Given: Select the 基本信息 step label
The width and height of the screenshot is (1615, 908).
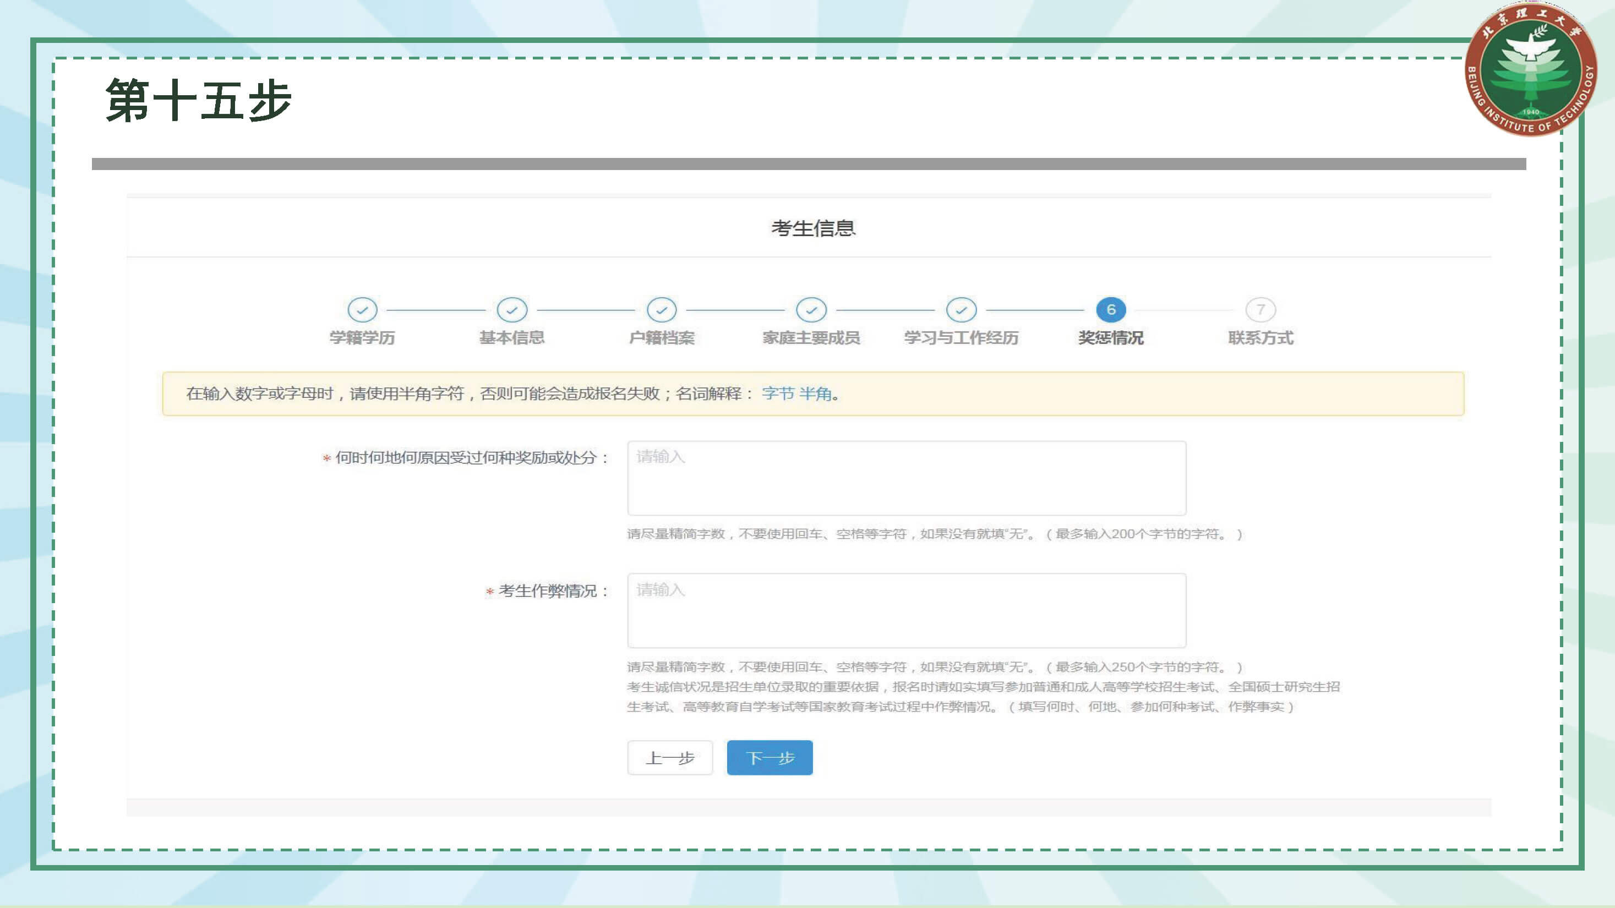Looking at the screenshot, I should click(x=512, y=338).
